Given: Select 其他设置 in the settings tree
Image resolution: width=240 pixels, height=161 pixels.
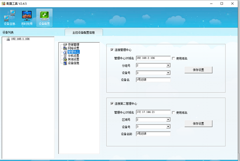Looking at the screenshot, I should coord(74,59).
